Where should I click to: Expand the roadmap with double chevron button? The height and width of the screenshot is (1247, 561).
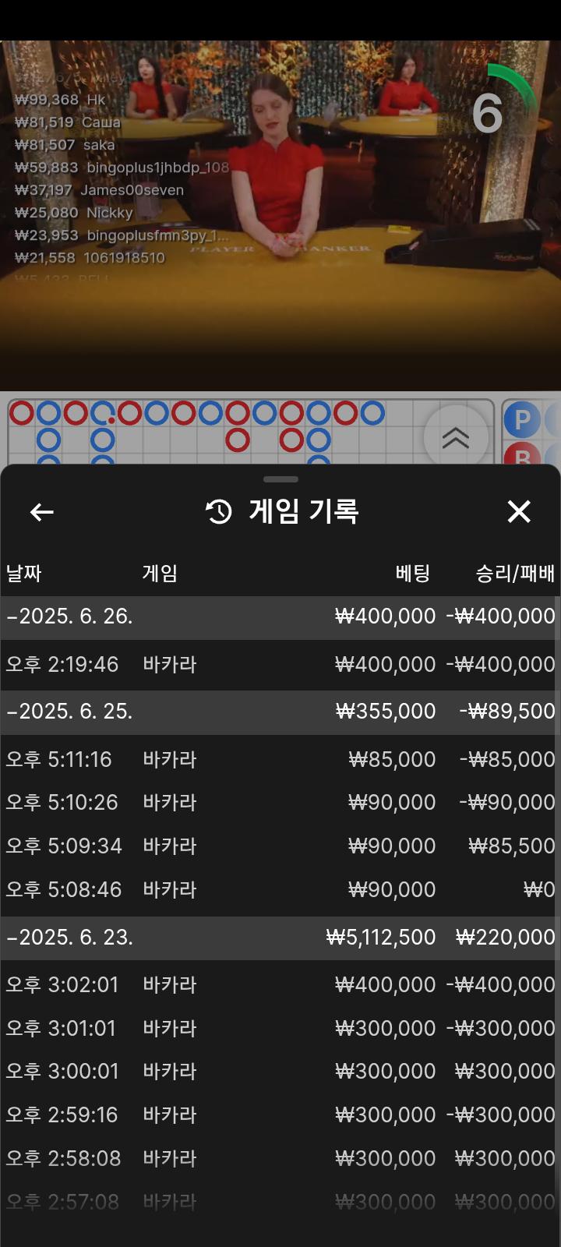[x=455, y=437]
